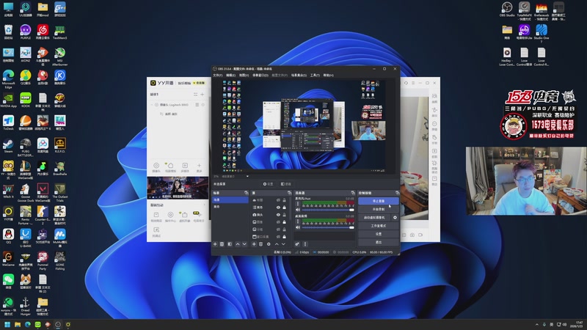Adjust the Mic/Aux volume slider

(328, 210)
